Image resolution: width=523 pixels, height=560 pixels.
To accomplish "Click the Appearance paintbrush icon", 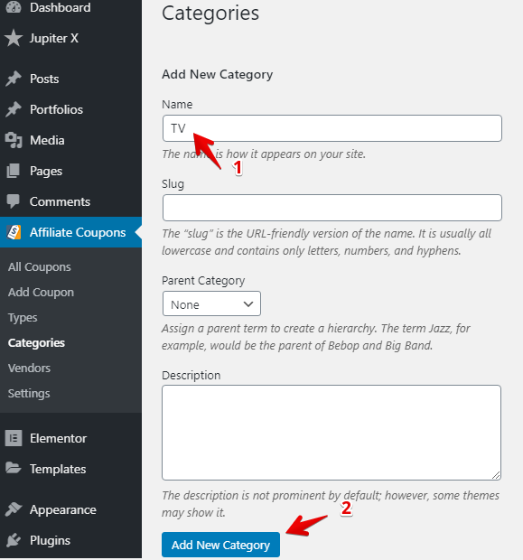I will [x=14, y=509].
